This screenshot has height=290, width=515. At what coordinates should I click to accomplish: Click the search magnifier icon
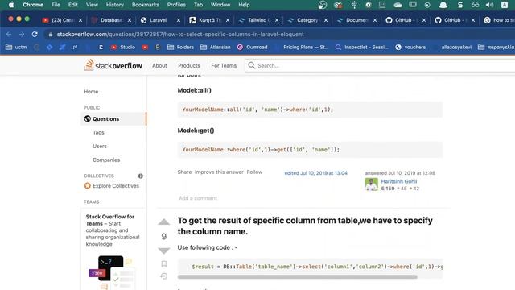(x=252, y=65)
